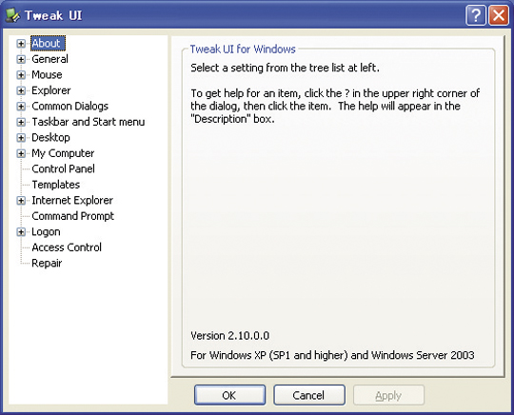This screenshot has width=514, height=415.
Task: Select Mouse in the tree list
Action: [x=47, y=75]
